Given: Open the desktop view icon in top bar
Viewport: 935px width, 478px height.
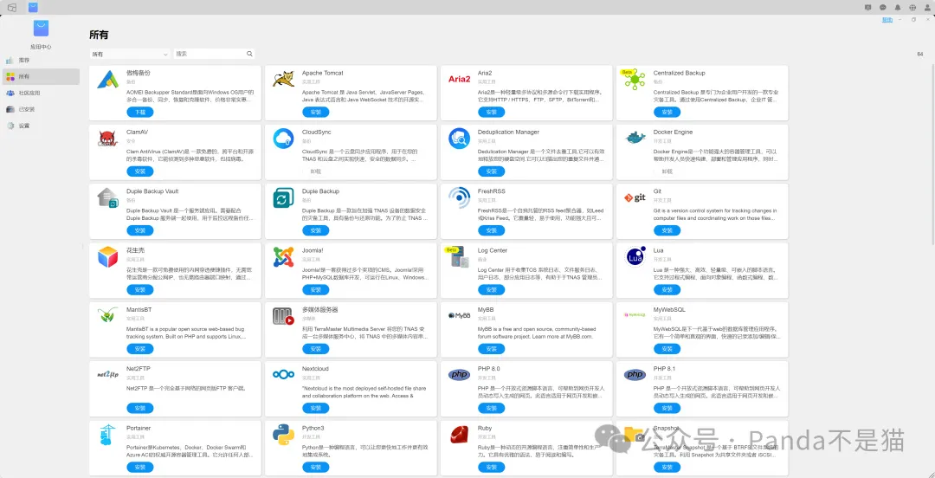Looking at the screenshot, I should 12,7.
